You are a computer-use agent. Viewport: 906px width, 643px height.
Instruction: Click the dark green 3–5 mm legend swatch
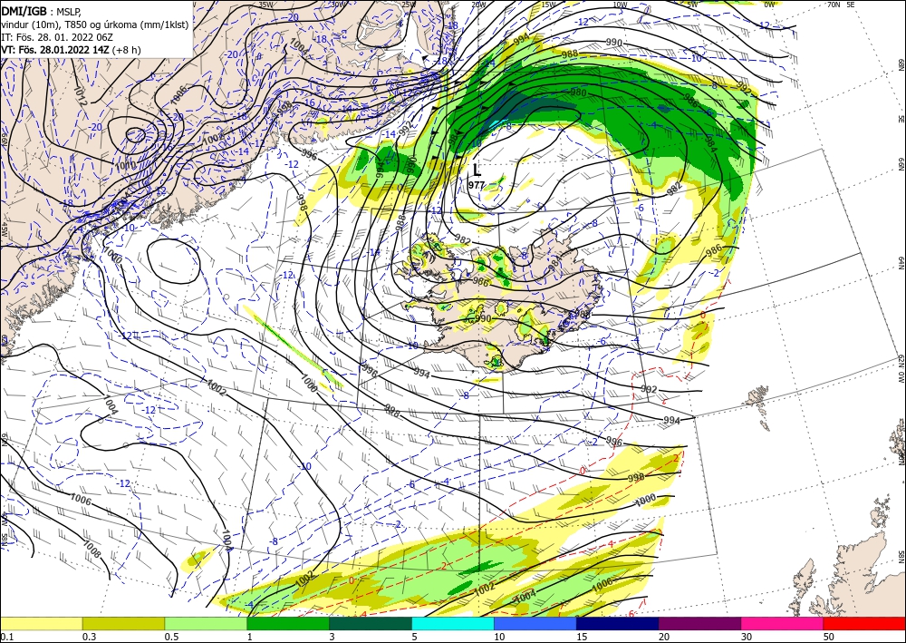371,623
